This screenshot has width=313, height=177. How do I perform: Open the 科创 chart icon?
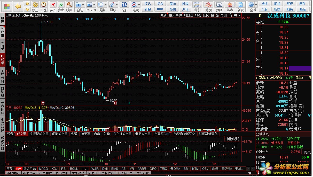[197, 5]
